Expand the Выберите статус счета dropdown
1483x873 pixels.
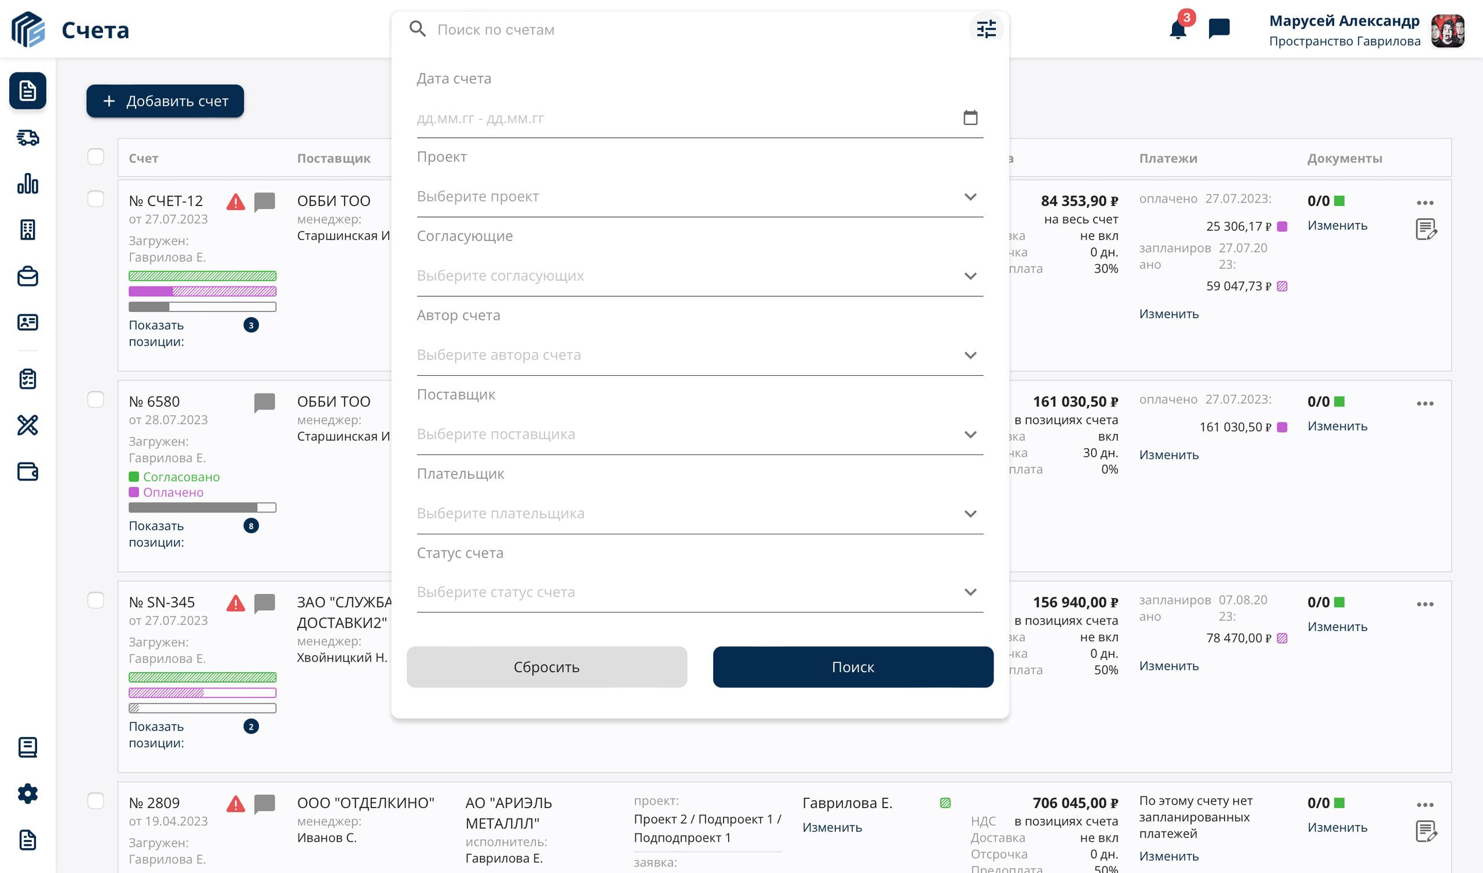pyautogui.click(x=700, y=592)
